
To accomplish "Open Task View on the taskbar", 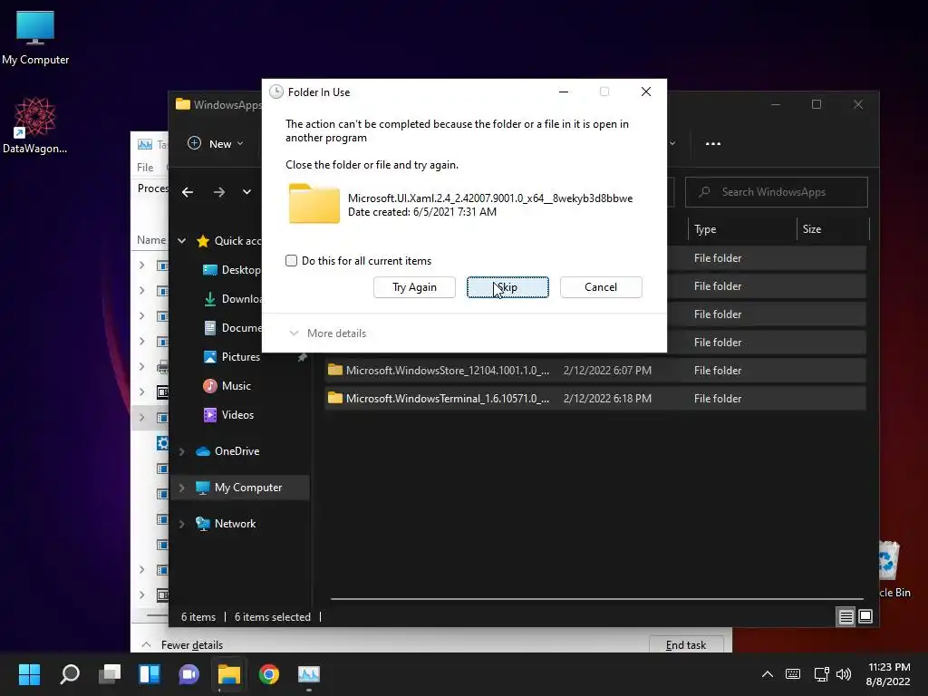I will pos(110,674).
